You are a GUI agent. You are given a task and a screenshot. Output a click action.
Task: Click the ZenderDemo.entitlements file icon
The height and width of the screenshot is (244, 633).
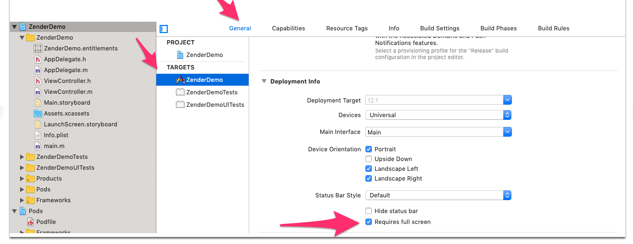[x=38, y=48]
